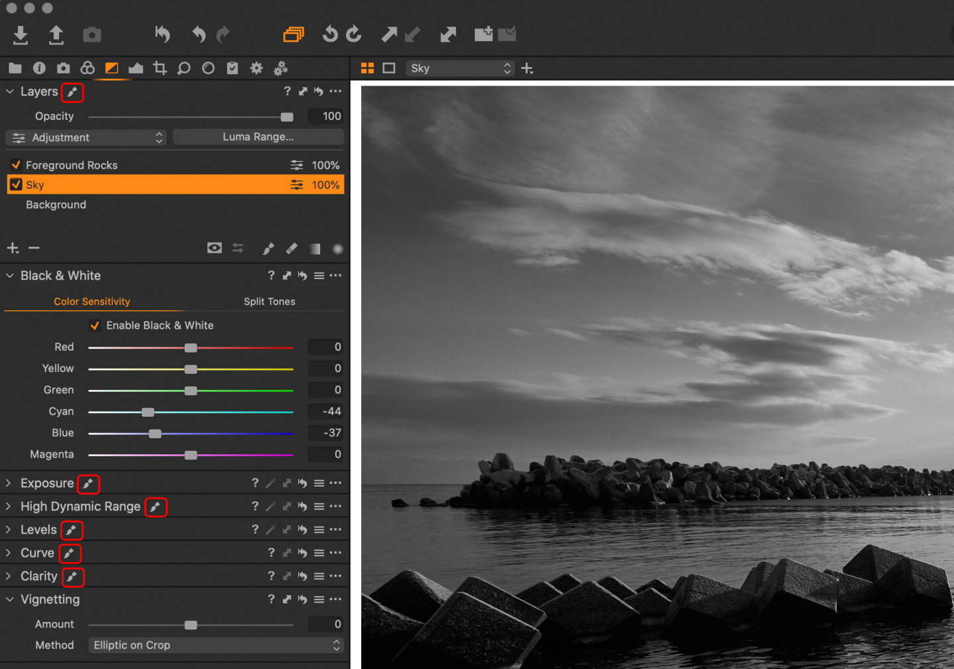Switch to the Split Tones tab
This screenshot has height=669, width=954.
(x=269, y=302)
